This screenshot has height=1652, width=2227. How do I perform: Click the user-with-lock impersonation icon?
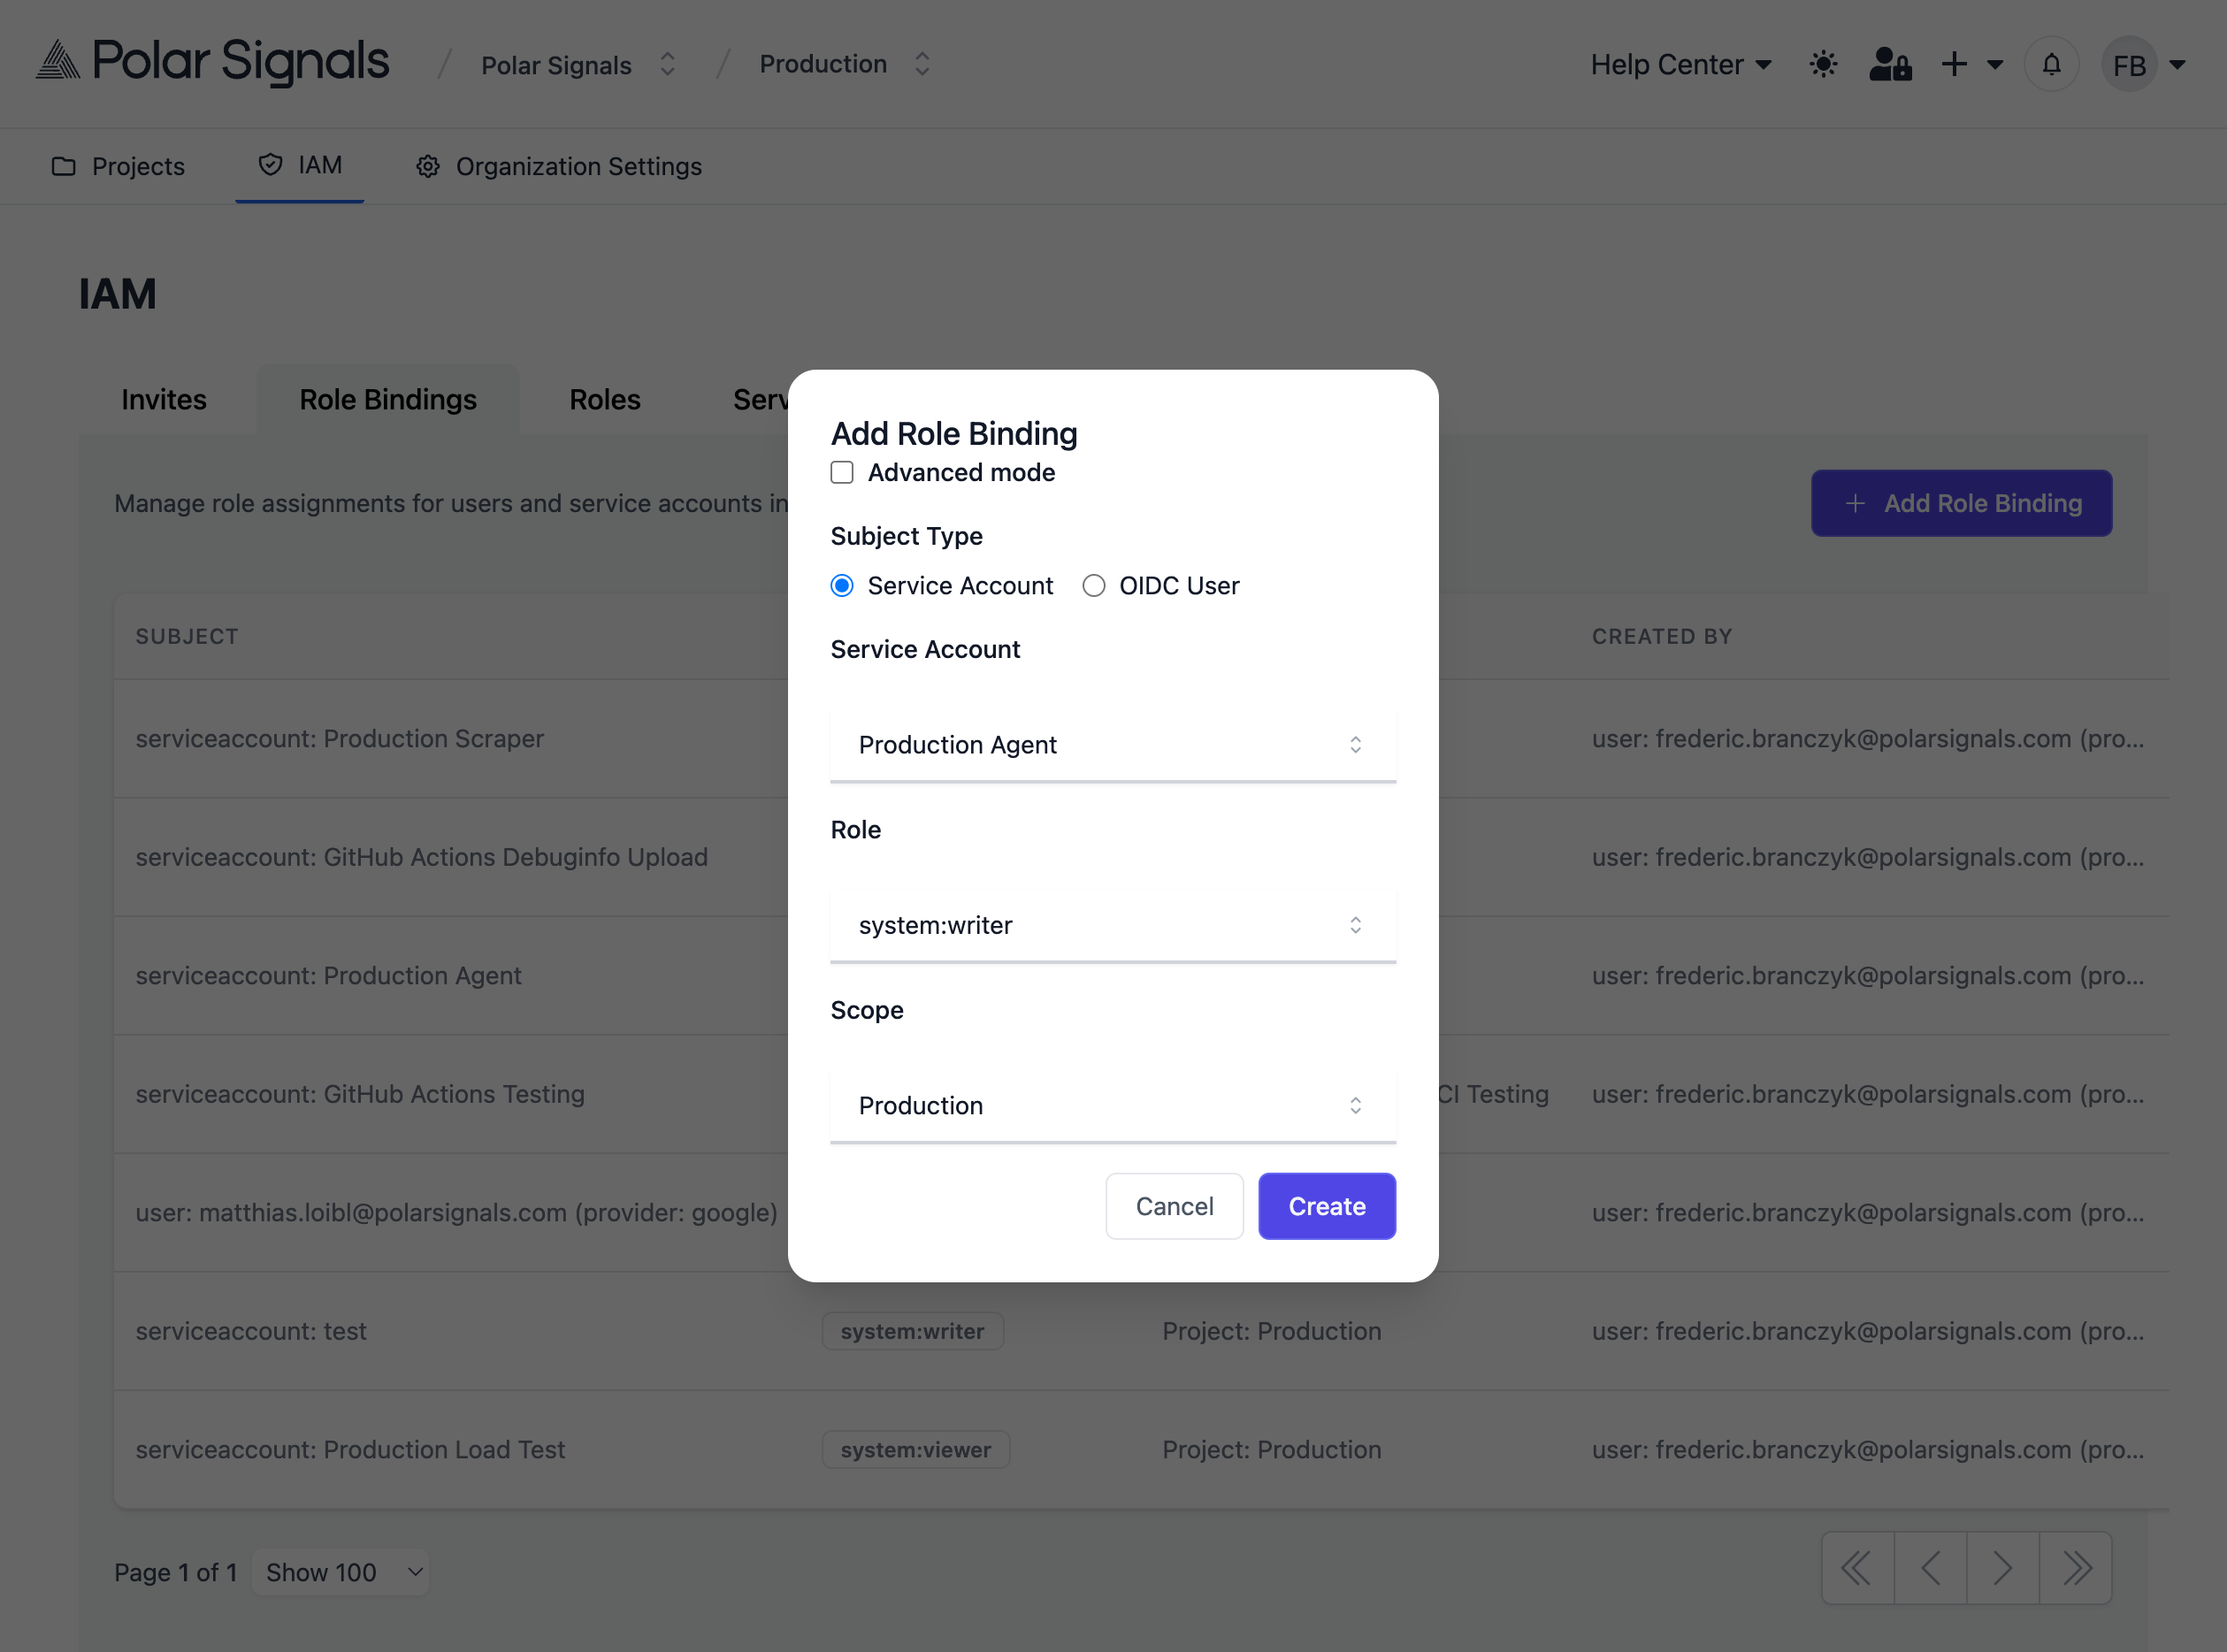[x=1889, y=63]
